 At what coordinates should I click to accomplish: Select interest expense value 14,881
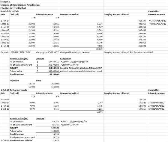pyautogui.click(x=55, y=46)
